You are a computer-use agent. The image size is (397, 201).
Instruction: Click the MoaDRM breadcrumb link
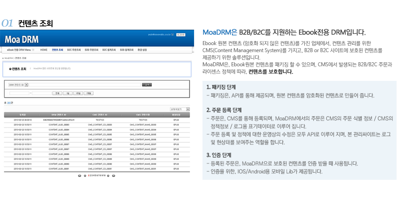pos(9,58)
